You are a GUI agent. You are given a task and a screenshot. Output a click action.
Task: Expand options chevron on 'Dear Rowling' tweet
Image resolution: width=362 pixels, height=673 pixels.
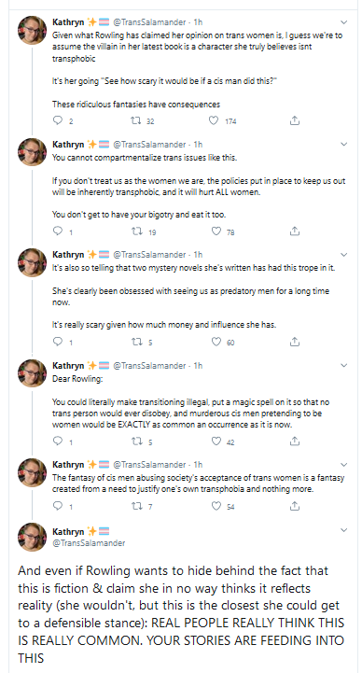coord(343,366)
